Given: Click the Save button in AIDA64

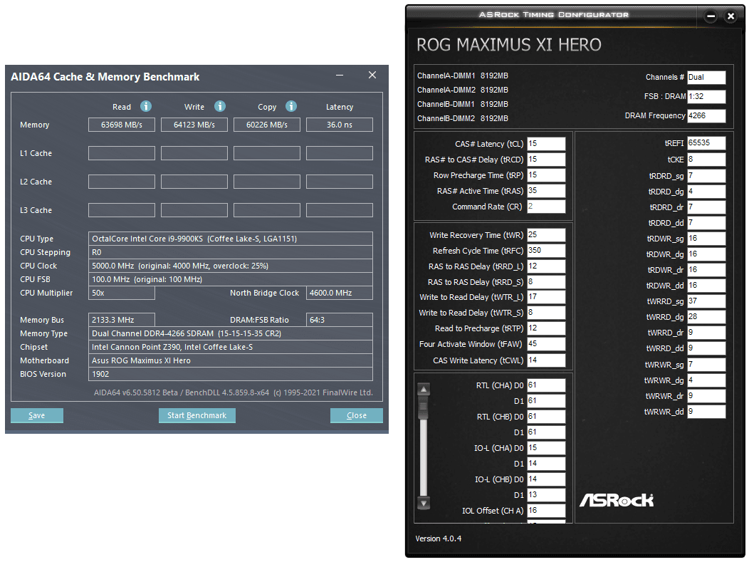Looking at the screenshot, I should coord(37,415).
